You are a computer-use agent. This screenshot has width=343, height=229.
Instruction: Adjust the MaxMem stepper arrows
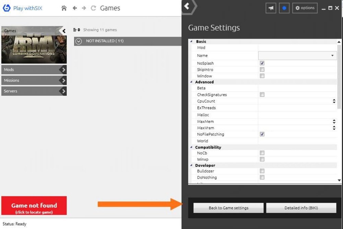point(334,121)
